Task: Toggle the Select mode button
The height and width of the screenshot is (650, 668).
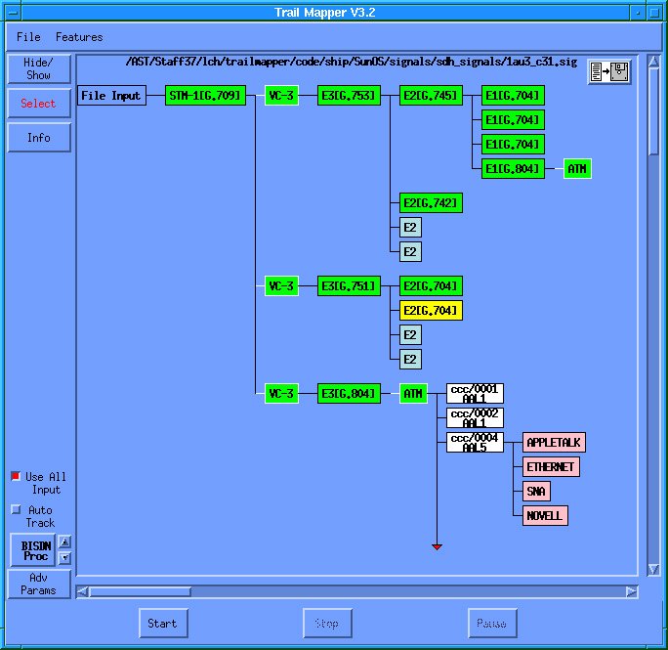Action: pos(39,104)
